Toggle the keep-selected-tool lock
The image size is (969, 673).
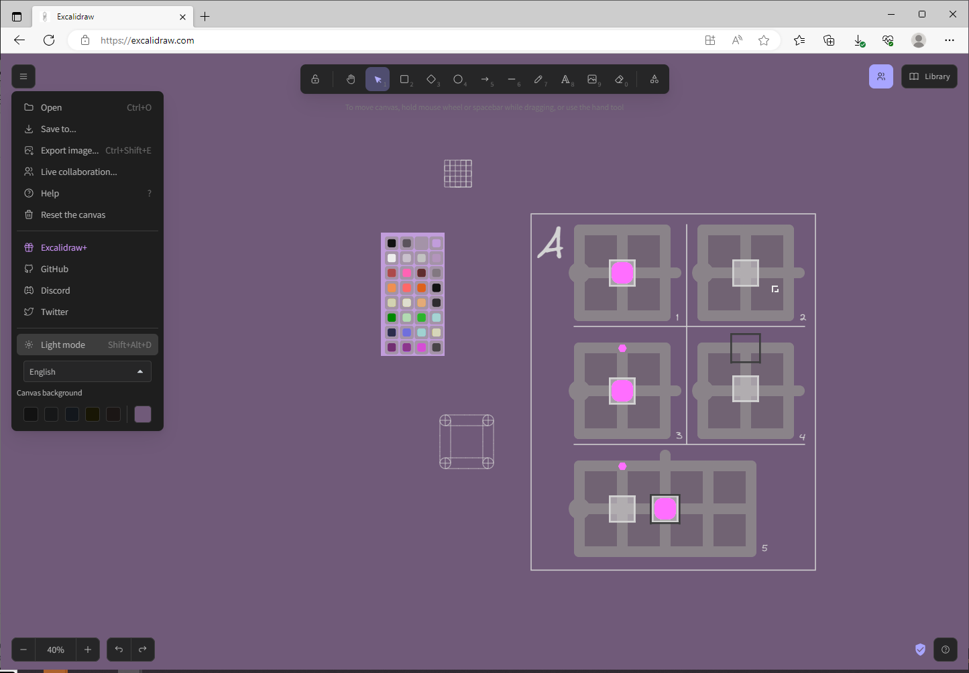pos(315,78)
